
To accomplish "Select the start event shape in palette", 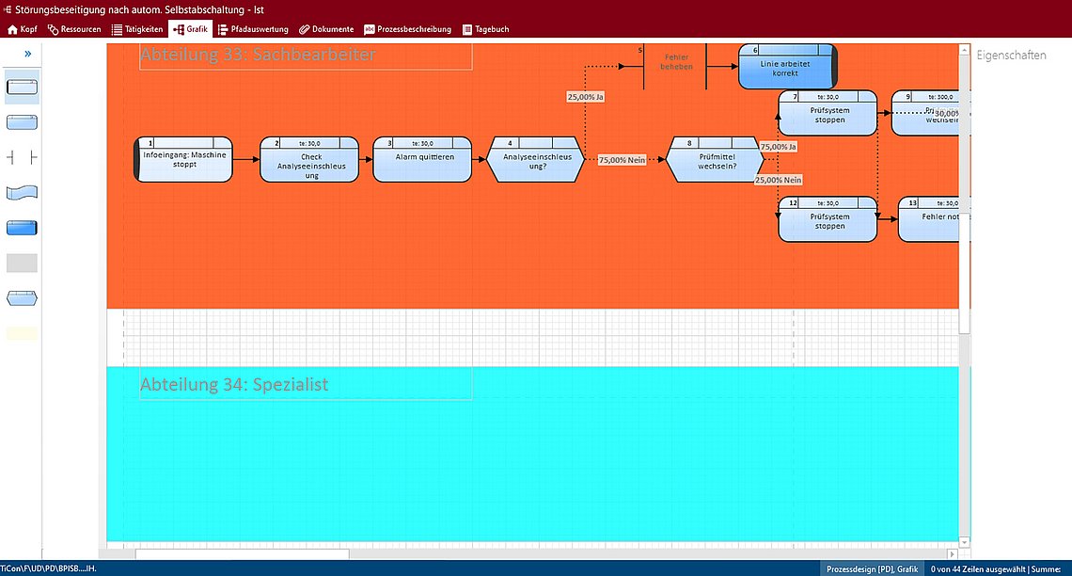I will point(22,88).
